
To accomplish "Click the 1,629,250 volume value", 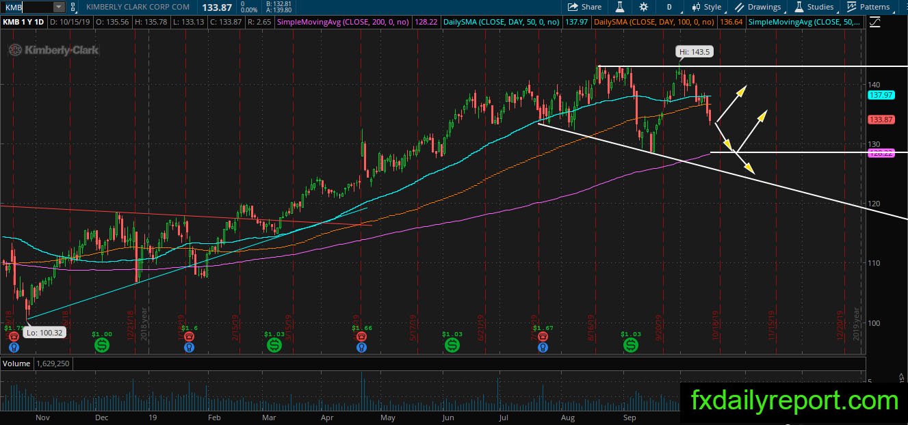I will (51, 364).
